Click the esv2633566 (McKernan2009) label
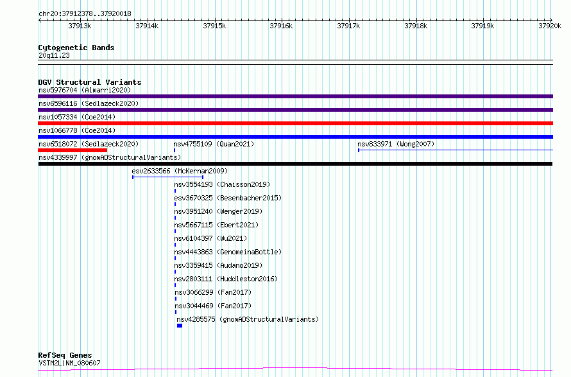Viewport: 571px width, 377px height. (180, 171)
